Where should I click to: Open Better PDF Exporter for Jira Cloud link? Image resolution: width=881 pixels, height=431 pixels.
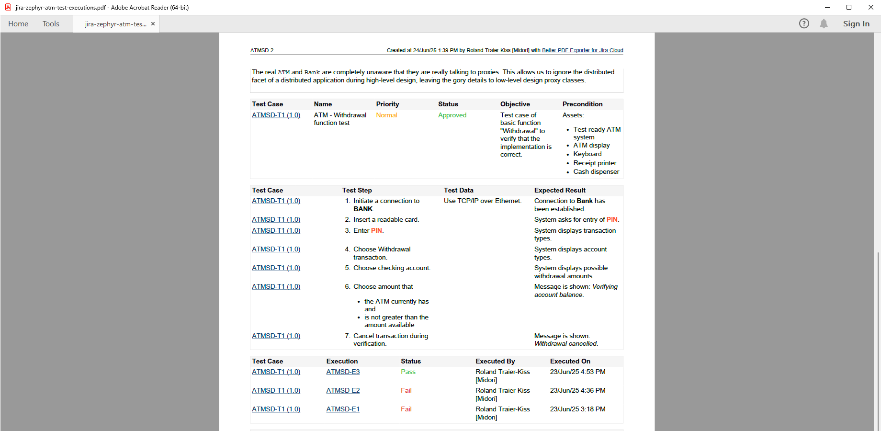point(582,50)
